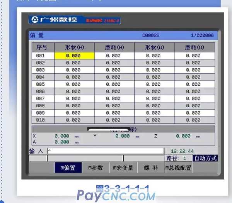Viewport: 232px width, 203px height.
Task: Click the 形状(D) value in row 007
Action: click(x=154, y=98)
